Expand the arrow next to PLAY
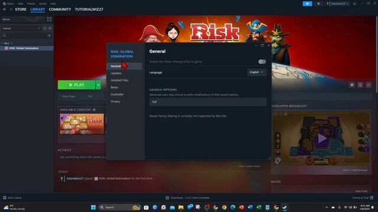 point(99,85)
